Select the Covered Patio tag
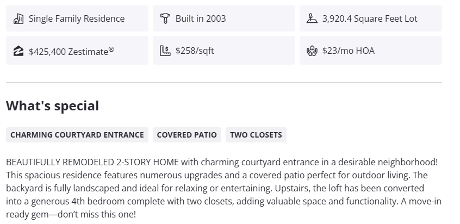Screen dimensions: 460x224 [187, 135]
